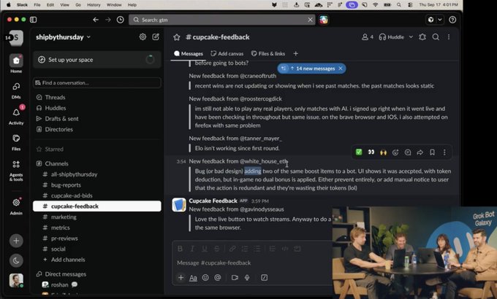The image size is (497, 299).
Task: Search within the channel magnifier icon
Action: click(436, 37)
